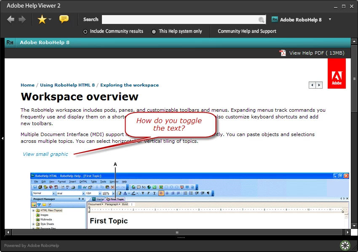Click the red Adobe logo
This screenshot has width=358, height=252.
(337, 73)
